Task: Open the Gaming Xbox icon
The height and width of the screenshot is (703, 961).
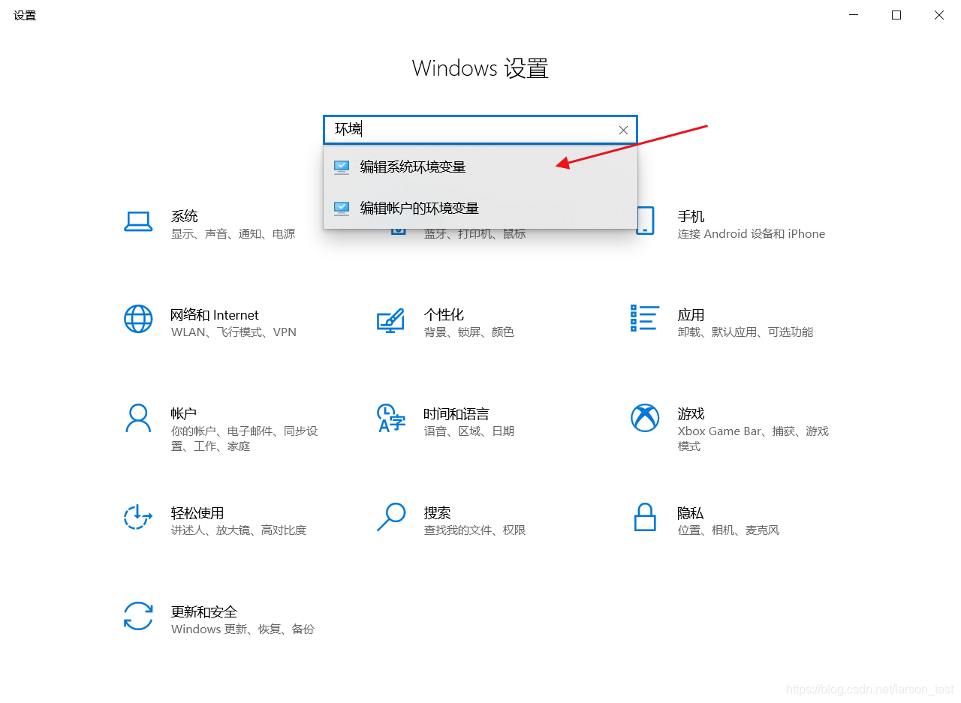Action: pyautogui.click(x=645, y=418)
